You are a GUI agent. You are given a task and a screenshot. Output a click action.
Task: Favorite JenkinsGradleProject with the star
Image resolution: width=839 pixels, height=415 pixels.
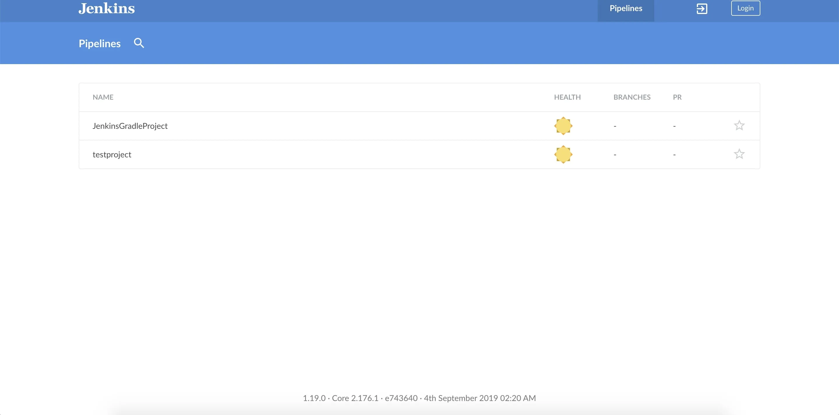739,125
